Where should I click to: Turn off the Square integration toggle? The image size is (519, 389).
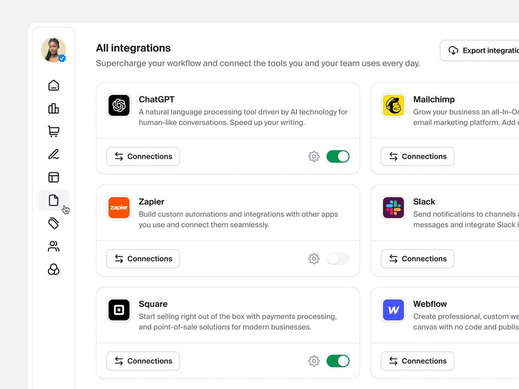coord(338,361)
